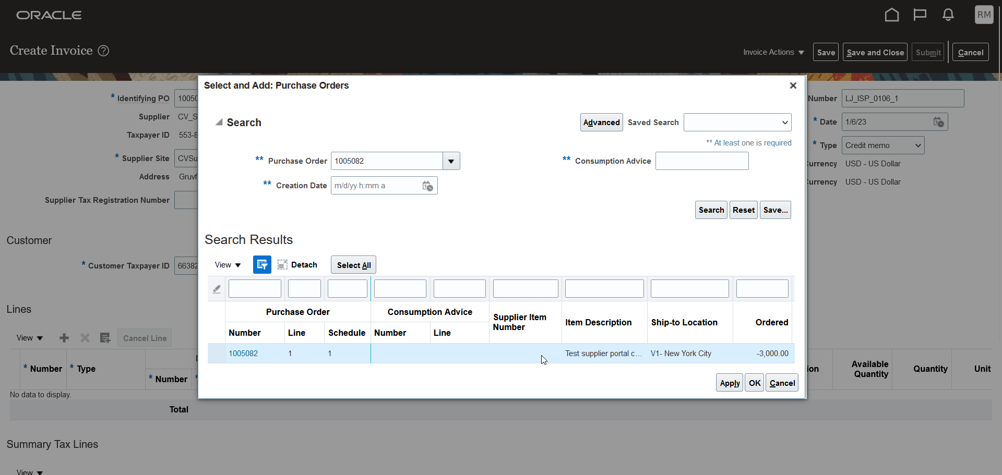Expand the Invoice Actions menu
Screen dimensions: 1002x475
click(773, 52)
